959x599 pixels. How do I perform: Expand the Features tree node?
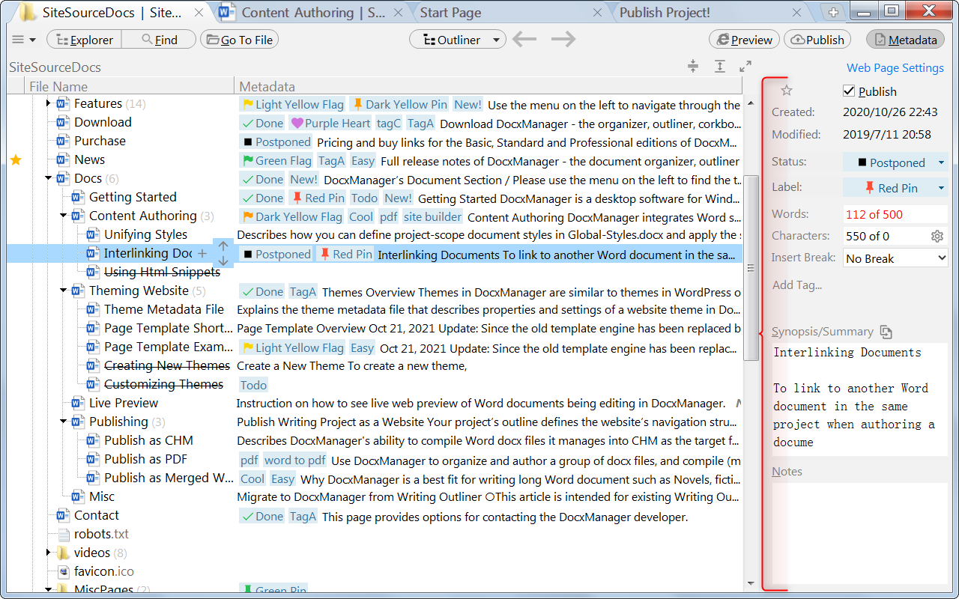[x=49, y=103]
